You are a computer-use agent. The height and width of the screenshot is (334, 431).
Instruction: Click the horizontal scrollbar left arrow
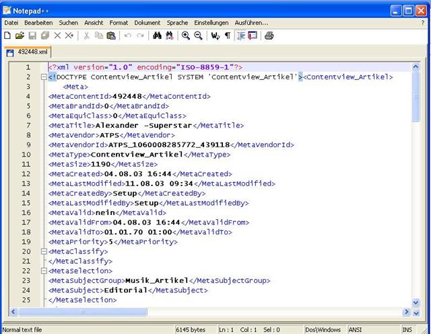coord(13,312)
